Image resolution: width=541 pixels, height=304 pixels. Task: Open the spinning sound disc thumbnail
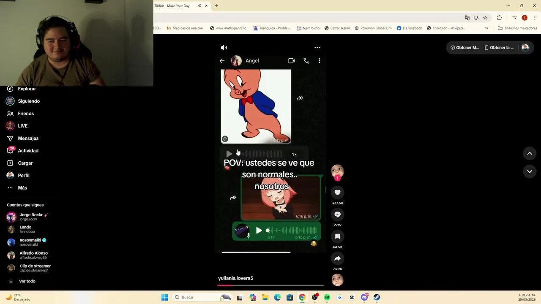coord(337,280)
